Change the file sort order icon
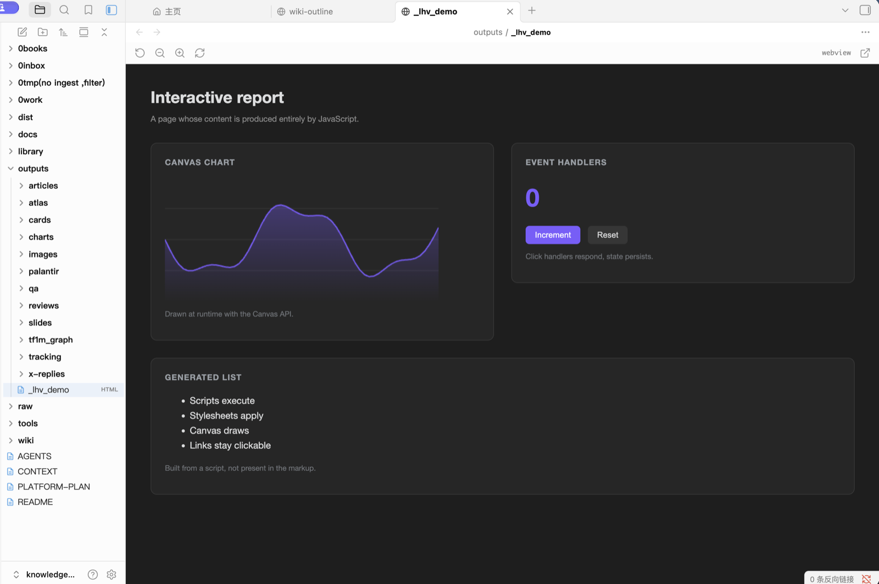 [63, 32]
